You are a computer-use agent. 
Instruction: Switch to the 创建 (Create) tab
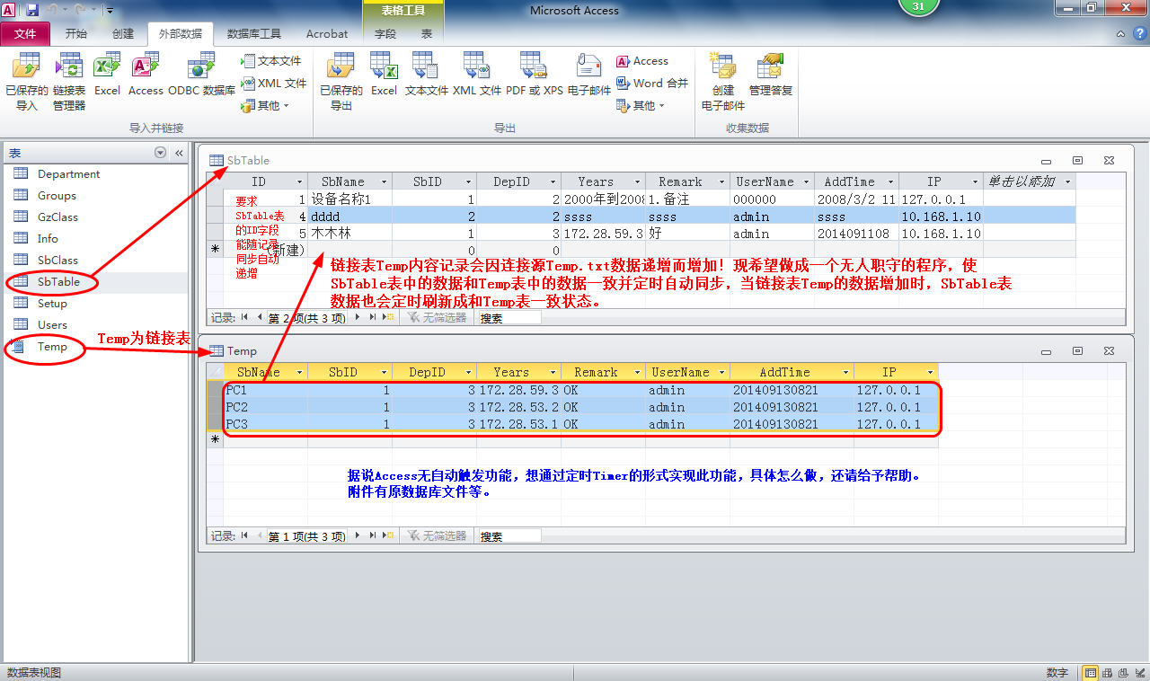[123, 33]
